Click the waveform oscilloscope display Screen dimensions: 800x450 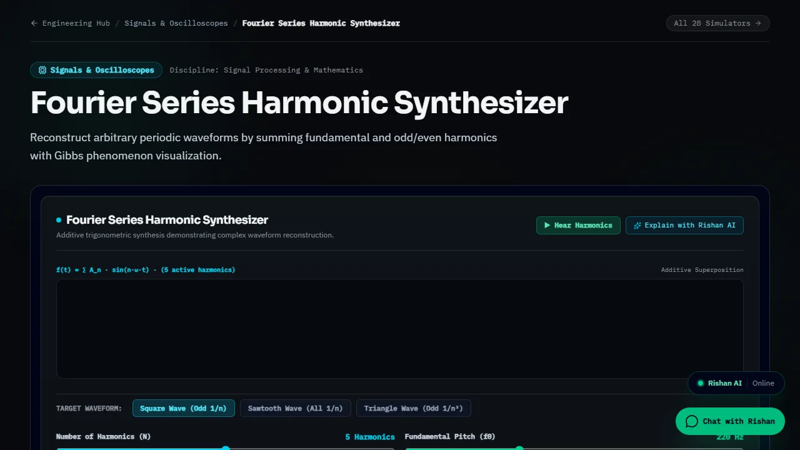point(400,329)
